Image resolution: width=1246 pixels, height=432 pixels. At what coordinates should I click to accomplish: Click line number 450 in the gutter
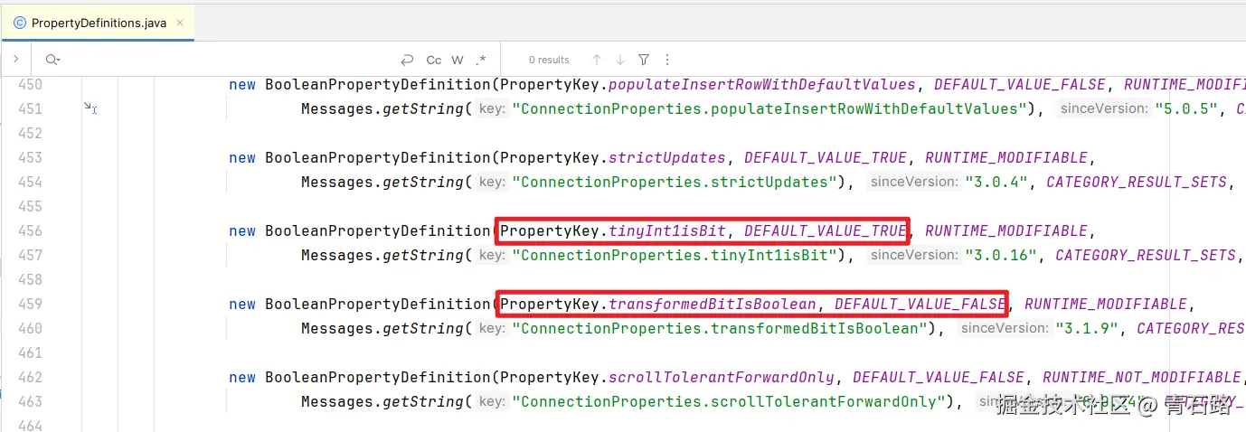pos(31,84)
